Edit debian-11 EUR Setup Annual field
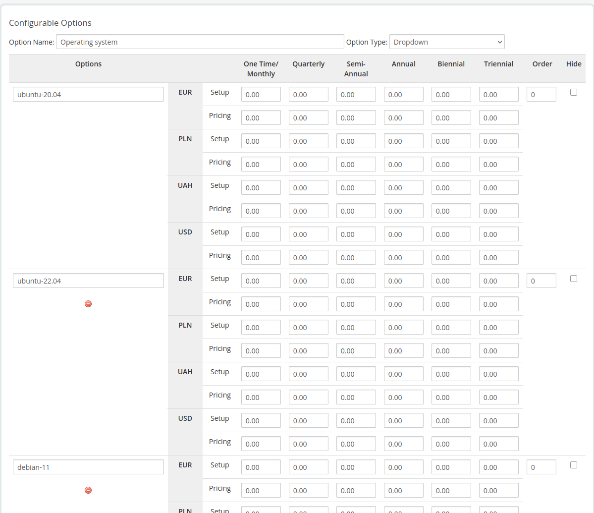The width and height of the screenshot is (594, 513). 404,467
